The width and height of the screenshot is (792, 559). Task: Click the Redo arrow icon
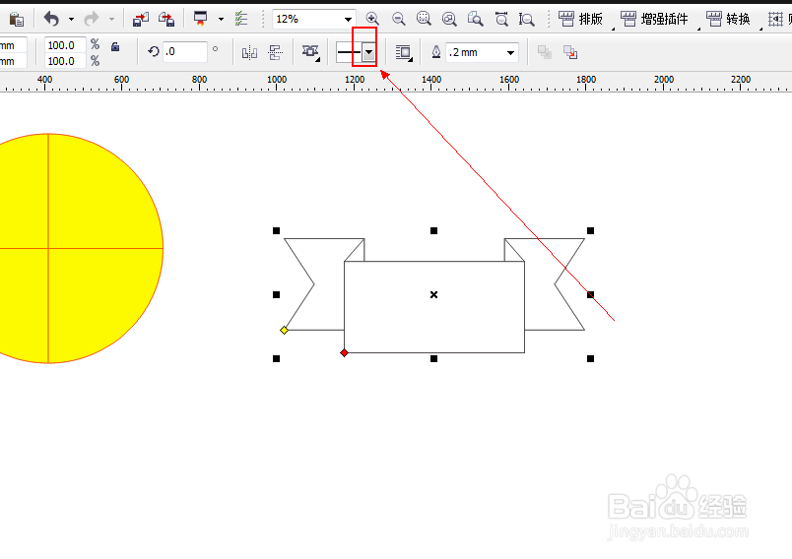click(92, 19)
